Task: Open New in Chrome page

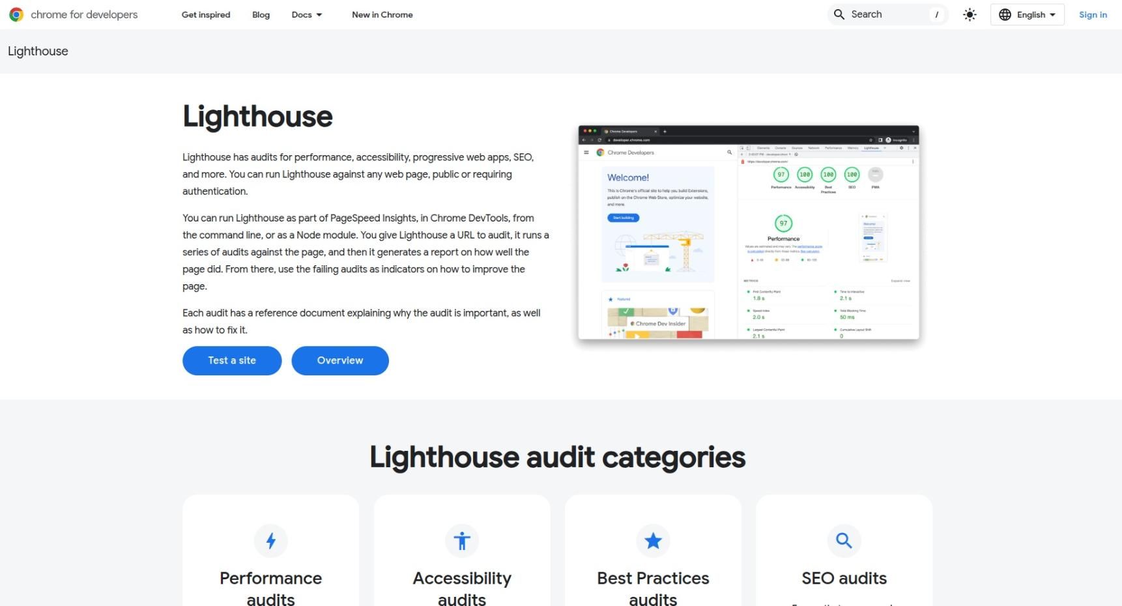Action: 382,14
